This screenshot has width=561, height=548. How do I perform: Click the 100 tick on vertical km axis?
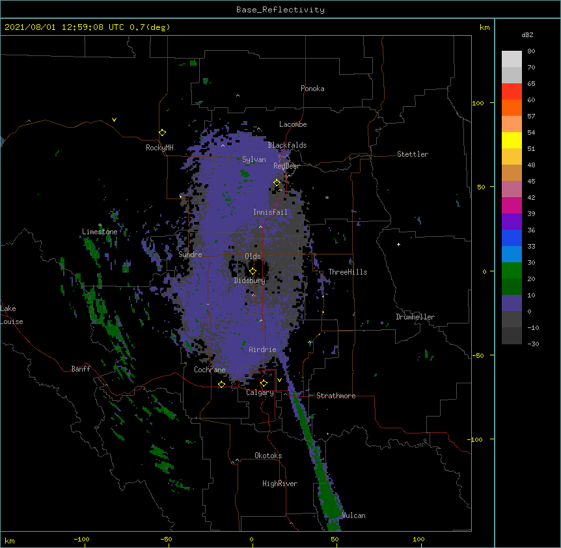tap(478, 103)
